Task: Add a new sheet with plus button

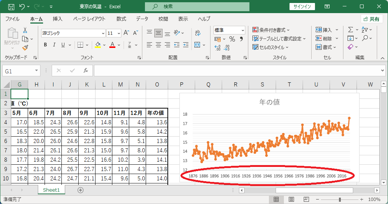Action: [x=81, y=190]
